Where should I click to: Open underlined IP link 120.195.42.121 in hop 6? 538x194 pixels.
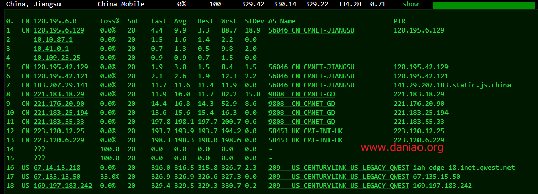[x=61, y=76]
